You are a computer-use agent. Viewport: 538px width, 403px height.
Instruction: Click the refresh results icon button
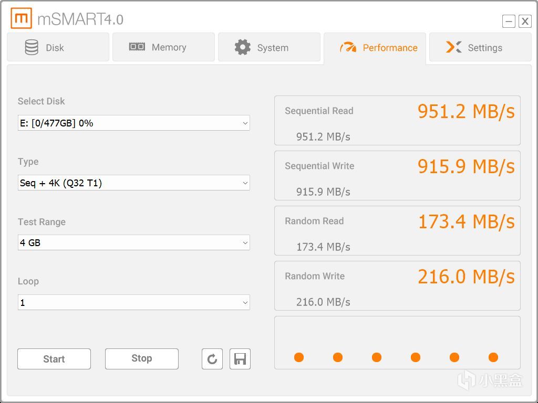tap(212, 359)
